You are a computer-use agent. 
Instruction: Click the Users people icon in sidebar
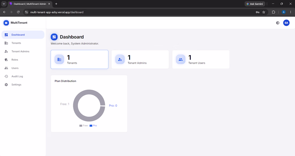(6, 68)
